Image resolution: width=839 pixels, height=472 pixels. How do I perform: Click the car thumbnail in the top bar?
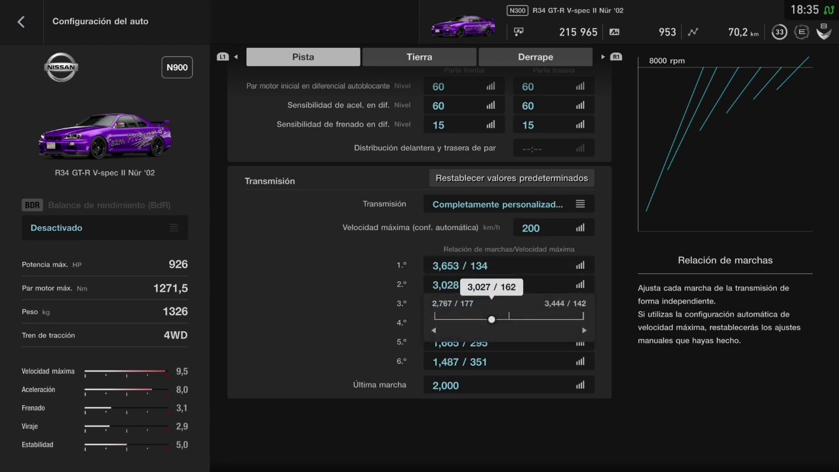tap(463, 26)
